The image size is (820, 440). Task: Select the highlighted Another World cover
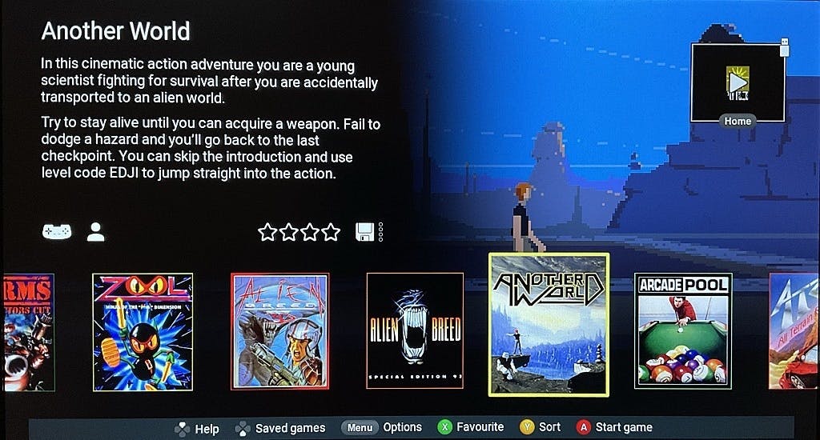coord(549,325)
